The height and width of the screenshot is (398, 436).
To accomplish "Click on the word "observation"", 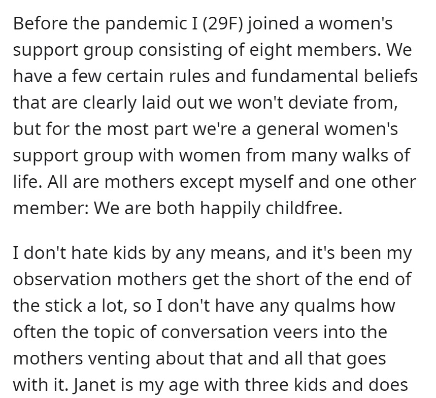I will [x=62, y=279].
